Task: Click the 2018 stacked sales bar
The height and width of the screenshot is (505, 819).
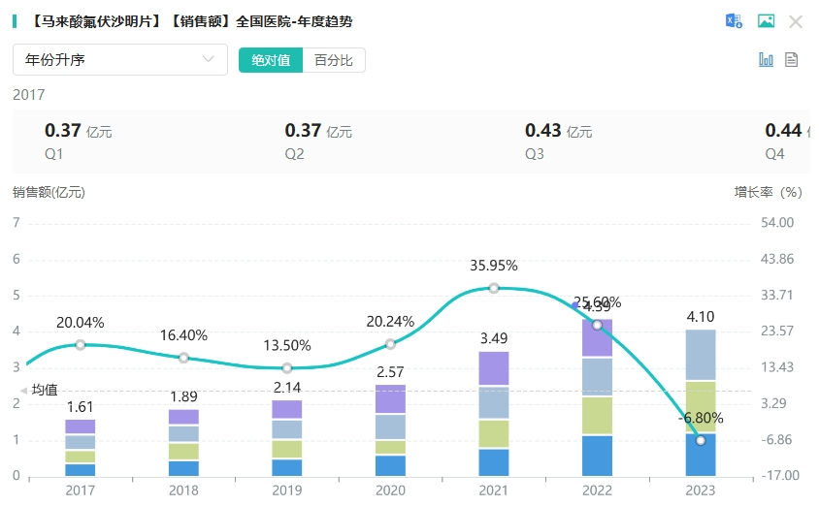Action: [x=183, y=442]
